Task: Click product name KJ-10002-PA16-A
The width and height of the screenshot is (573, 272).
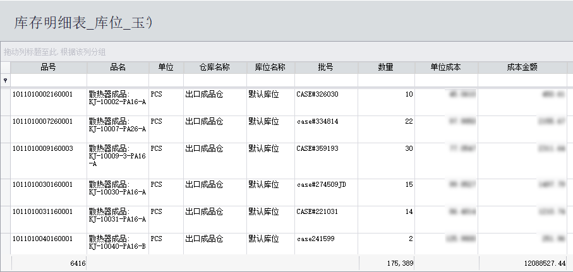Action: 118,102
